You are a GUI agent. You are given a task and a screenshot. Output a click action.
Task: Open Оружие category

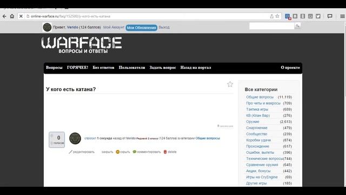(x=252, y=122)
